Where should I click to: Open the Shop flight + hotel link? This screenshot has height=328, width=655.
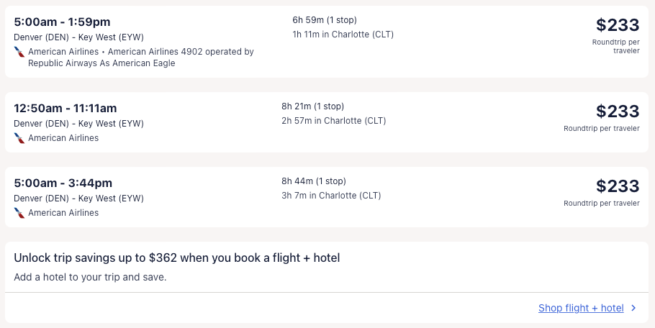click(581, 308)
